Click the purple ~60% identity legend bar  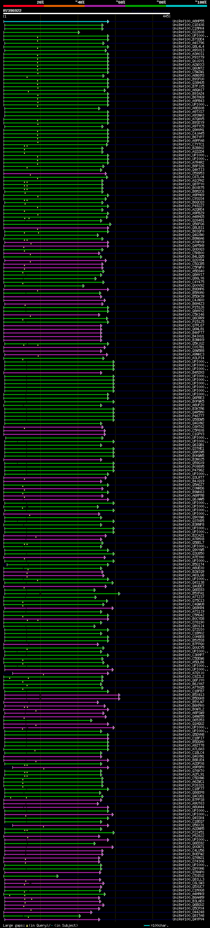tap(105, 6)
